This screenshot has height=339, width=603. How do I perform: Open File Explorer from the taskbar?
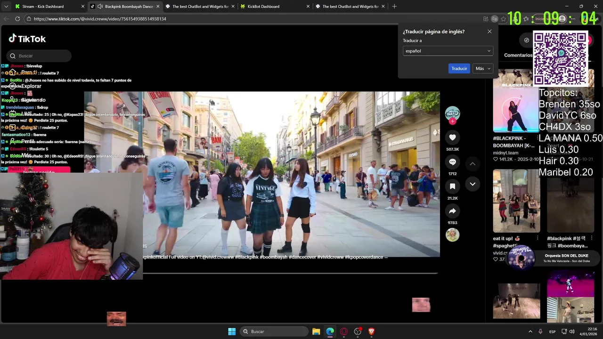[x=316, y=331]
